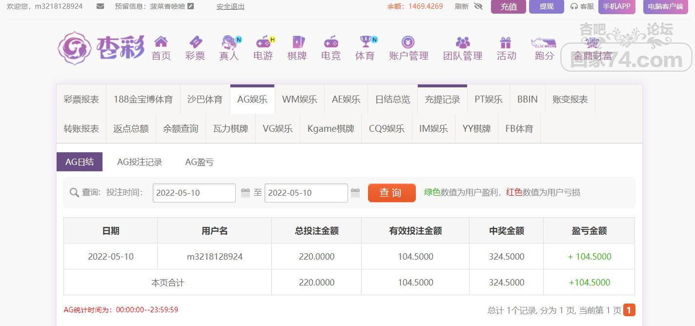Click the 客服 headset support icon
Viewport: 695px width, 326px height.
(x=574, y=6)
